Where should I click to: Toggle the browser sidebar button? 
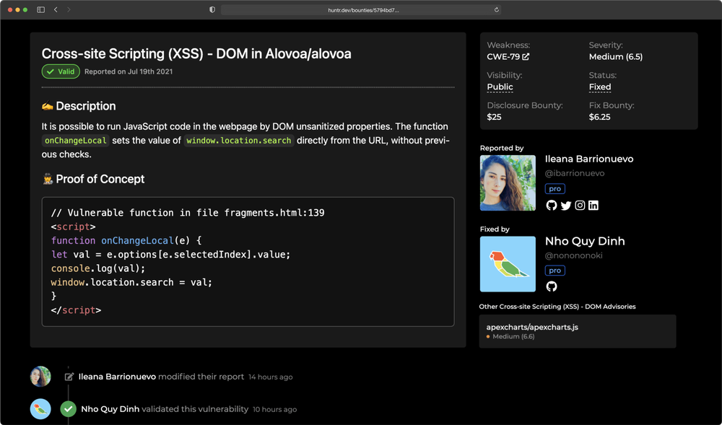(x=40, y=9)
